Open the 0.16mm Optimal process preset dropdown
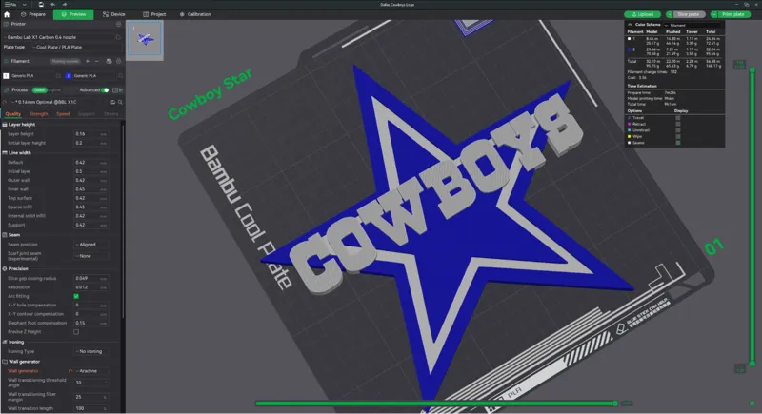The width and height of the screenshot is (762, 414). click(58, 103)
